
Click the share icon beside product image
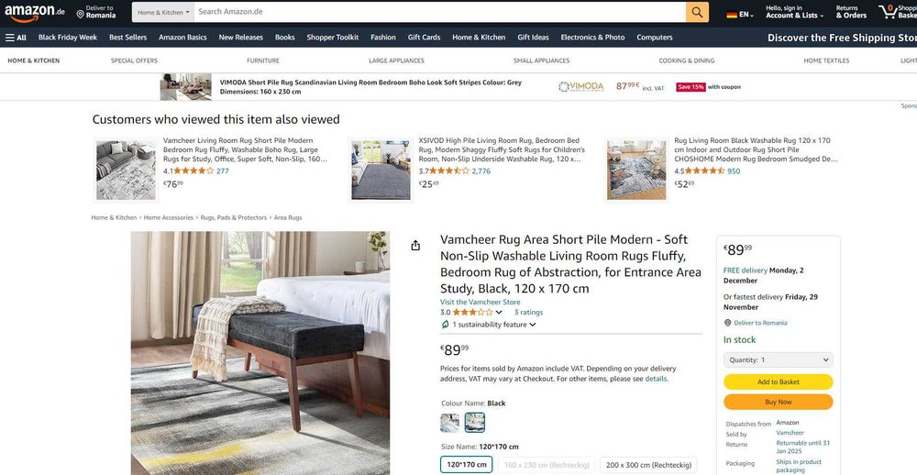click(x=415, y=246)
